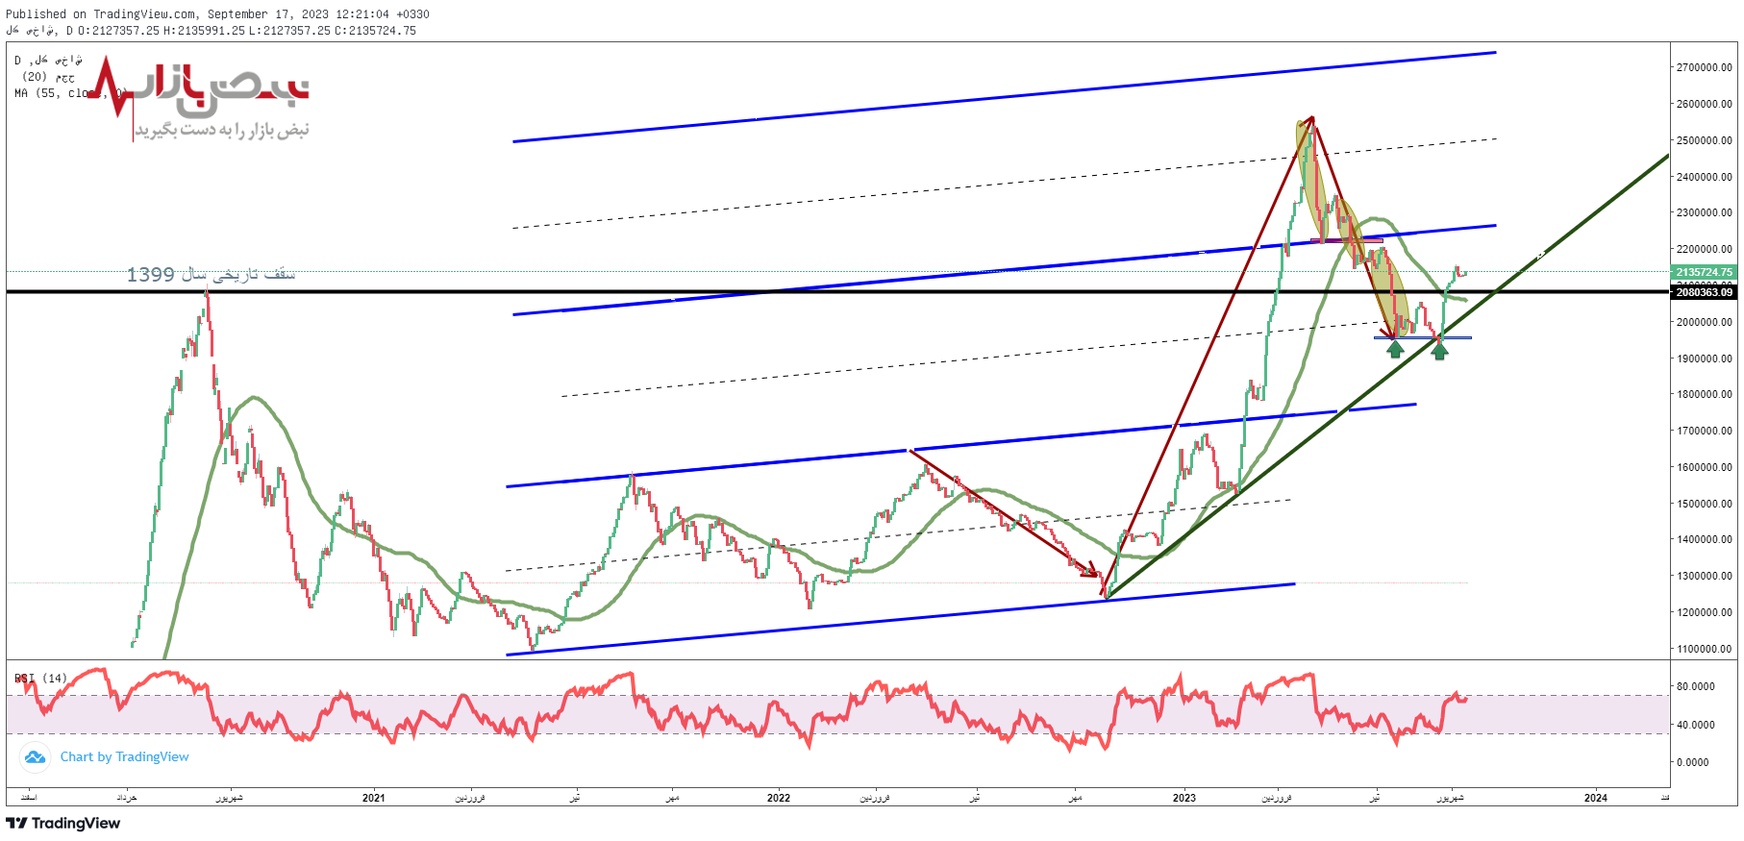Open the Chart by TradingView link
1744x841 pixels.
124,757
